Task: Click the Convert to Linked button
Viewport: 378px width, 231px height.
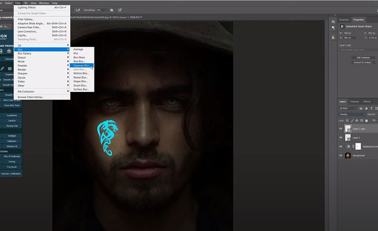Action: 363,63
